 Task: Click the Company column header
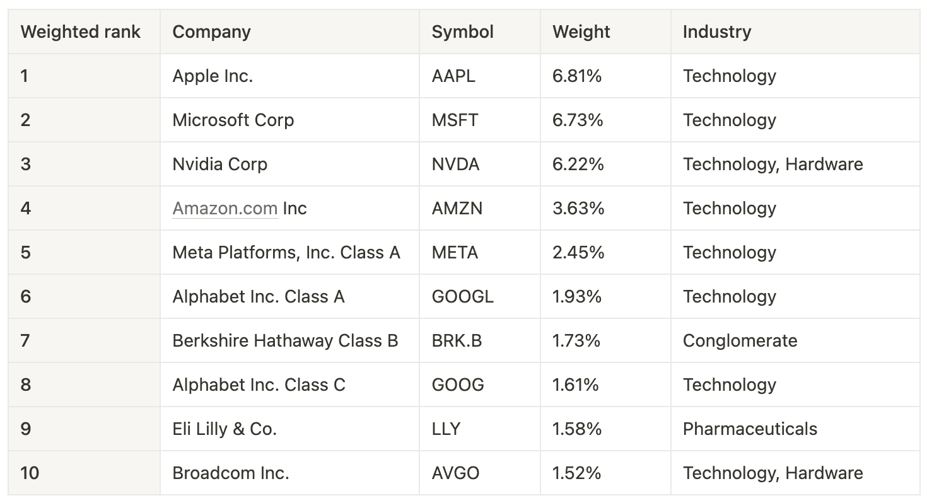pyautogui.click(x=211, y=32)
